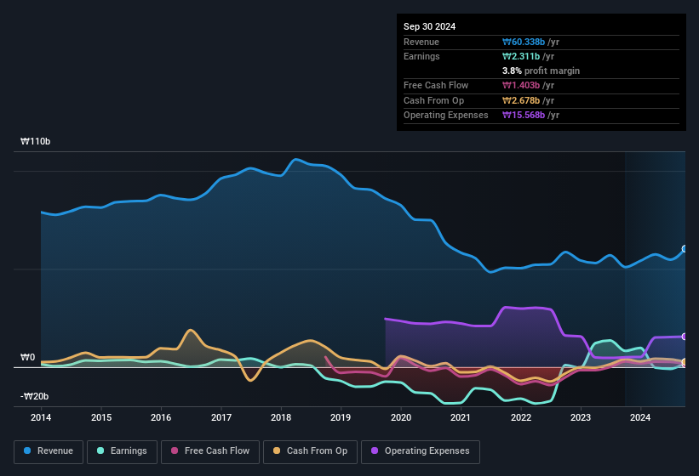Viewport: 699px width, 476px height.
Task: Select the 2017 x-axis label
Action: pyautogui.click(x=221, y=417)
